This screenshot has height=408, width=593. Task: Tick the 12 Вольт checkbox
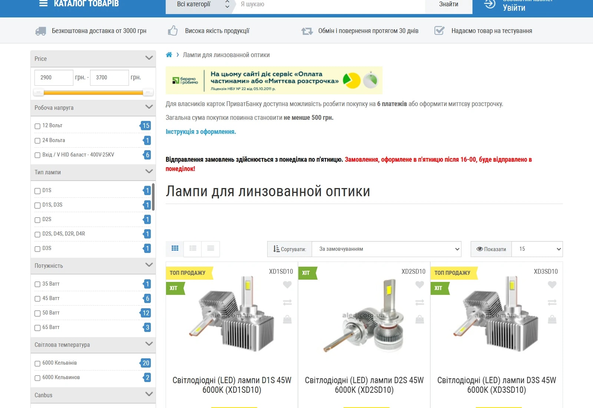point(37,126)
